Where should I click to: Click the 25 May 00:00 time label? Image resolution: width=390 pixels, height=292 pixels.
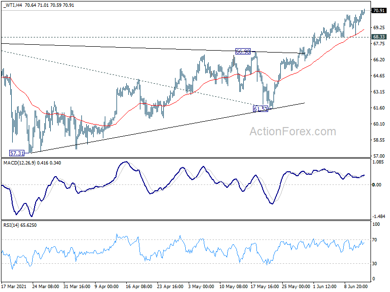point(296,286)
